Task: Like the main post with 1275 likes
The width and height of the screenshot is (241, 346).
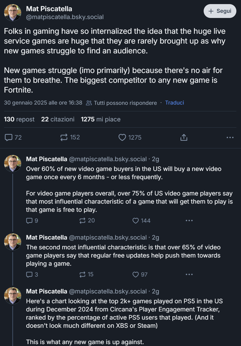Action: 122,137
